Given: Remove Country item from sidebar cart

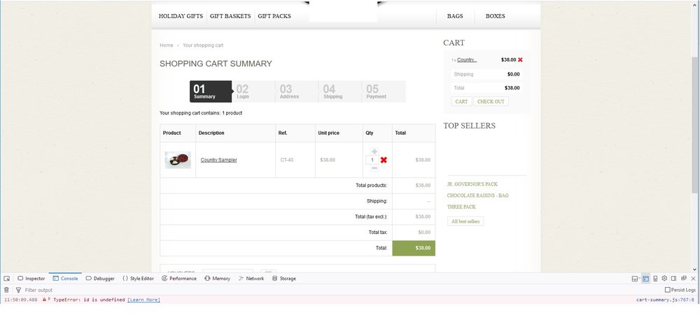Looking at the screenshot, I should coord(520,59).
